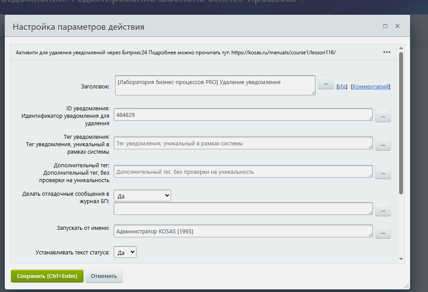Open value selector for ID уведомления field
The width and height of the screenshot is (428, 292).
[382, 115]
